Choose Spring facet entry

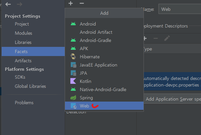104,98
